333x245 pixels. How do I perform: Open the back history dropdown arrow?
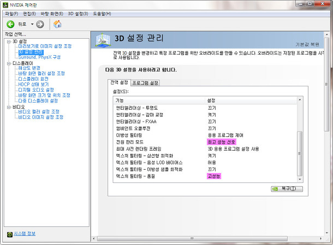click(32, 24)
